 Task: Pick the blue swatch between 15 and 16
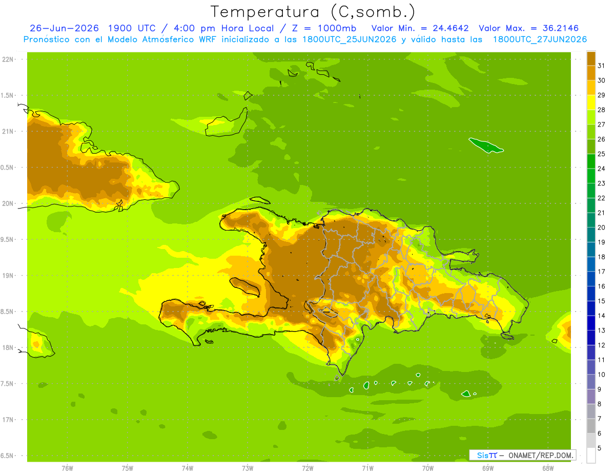pyautogui.click(x=591, y=294)
